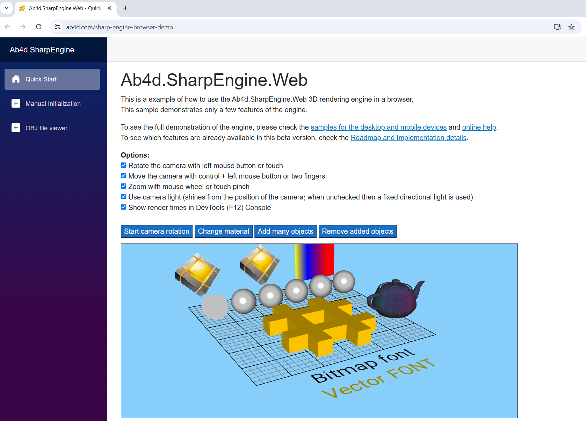
Task: Reload the page with the refresh icon
Action: 39,27
